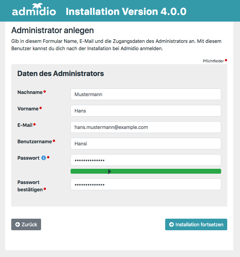The width and height of the screenshot is (240, 257).
Task: Click the Passwort bestätigen input field
Action: click(146, 184)
